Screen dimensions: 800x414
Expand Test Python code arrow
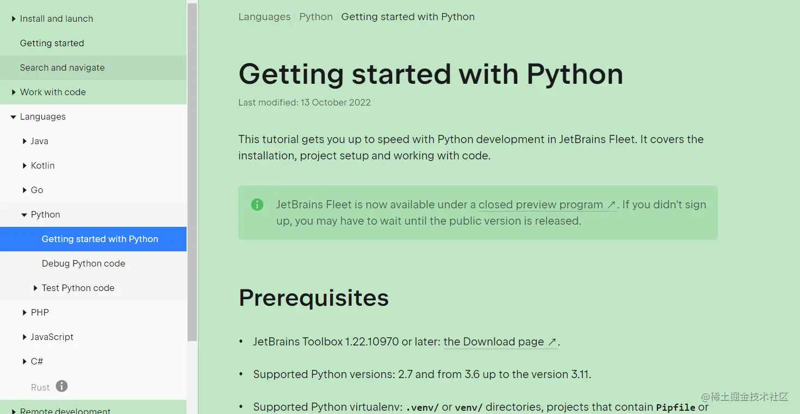tap(35, 288)
